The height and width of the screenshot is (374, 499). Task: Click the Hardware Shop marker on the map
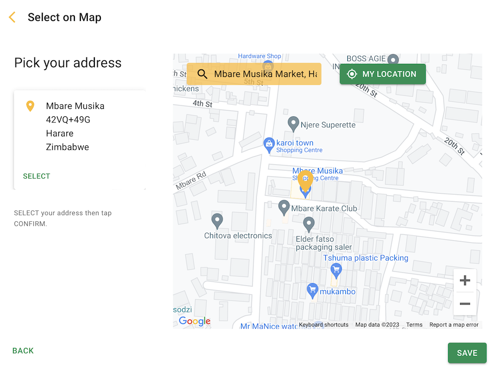tap(268, 66)
